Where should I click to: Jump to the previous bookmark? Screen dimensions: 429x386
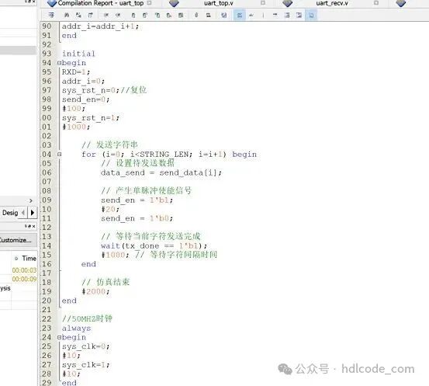pos(157,15)
